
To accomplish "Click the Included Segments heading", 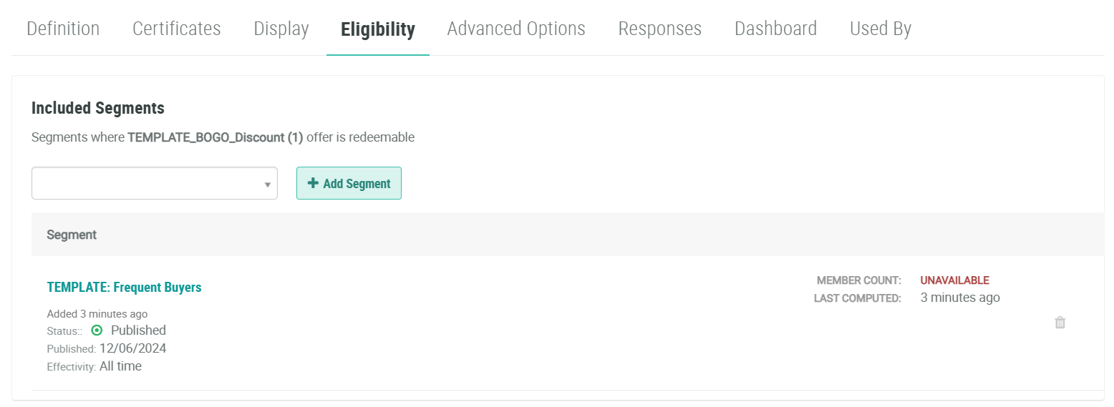I will click(x=98, y=109).
